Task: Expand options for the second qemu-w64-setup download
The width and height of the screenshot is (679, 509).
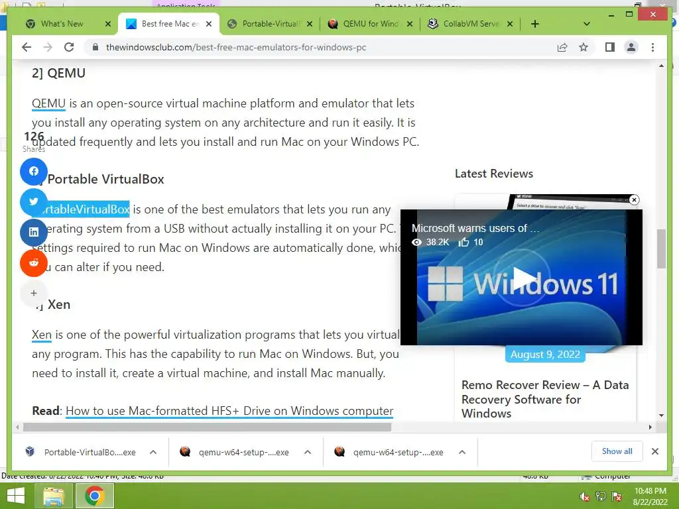Action: pyautogui.click(x=462, y=452)
